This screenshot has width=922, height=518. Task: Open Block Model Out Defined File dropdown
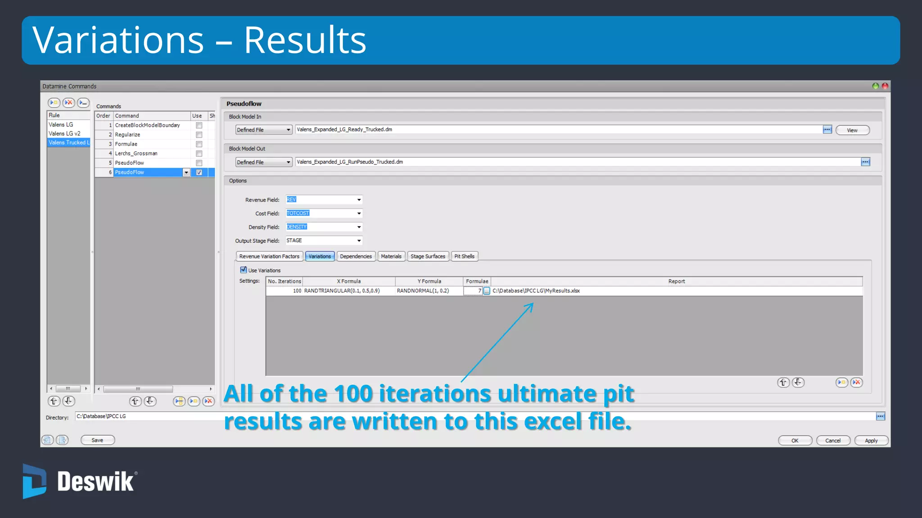[x=264, y=162]
